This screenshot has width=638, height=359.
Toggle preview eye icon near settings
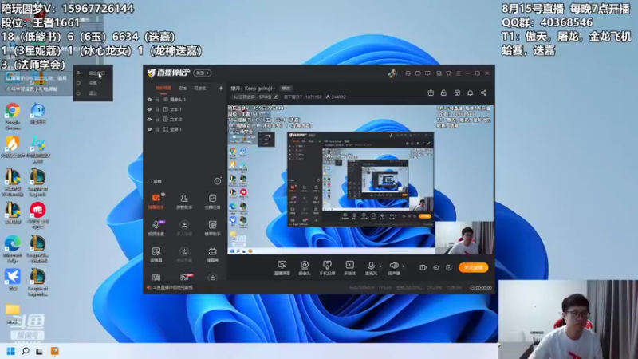click(x=435, y=267)
